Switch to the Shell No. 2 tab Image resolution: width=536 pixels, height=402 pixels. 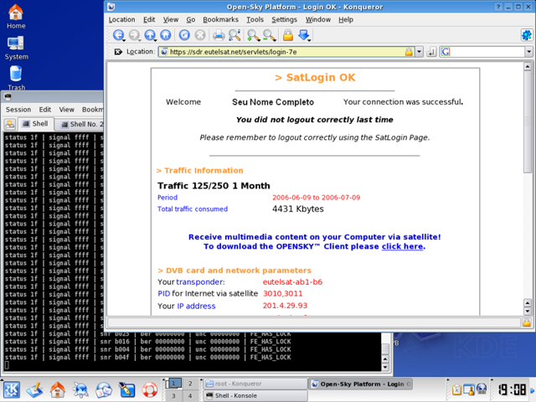tap(80, 125)
